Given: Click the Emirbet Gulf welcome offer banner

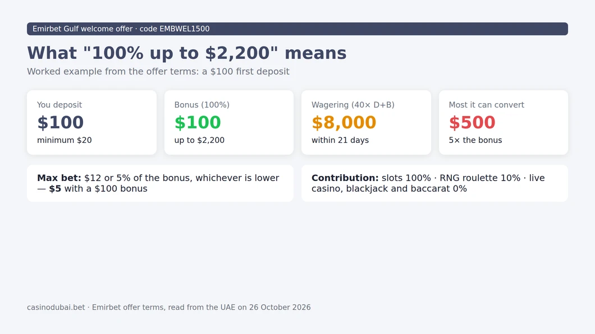Looking at the screenshot, I should [x=297, y=29].
